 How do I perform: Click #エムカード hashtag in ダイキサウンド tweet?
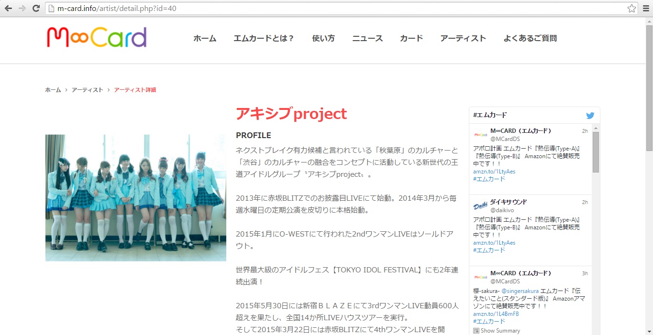click(x=489, y=250)
